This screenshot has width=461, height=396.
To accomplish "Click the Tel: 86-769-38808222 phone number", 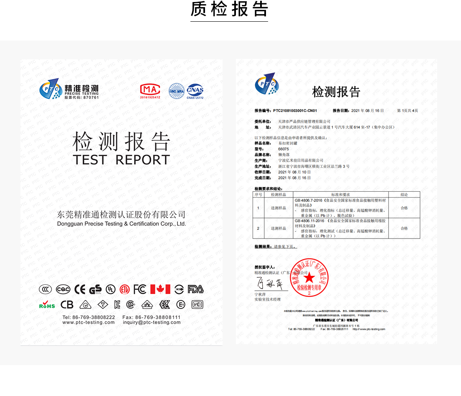I will tap(89, 317).
